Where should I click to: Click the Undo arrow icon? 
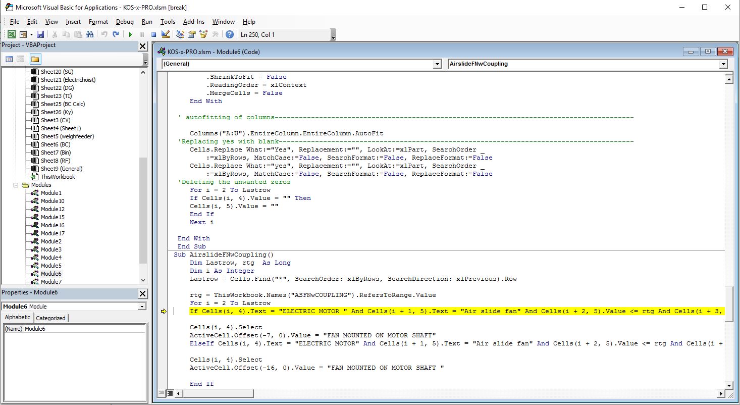click(104, 34)
